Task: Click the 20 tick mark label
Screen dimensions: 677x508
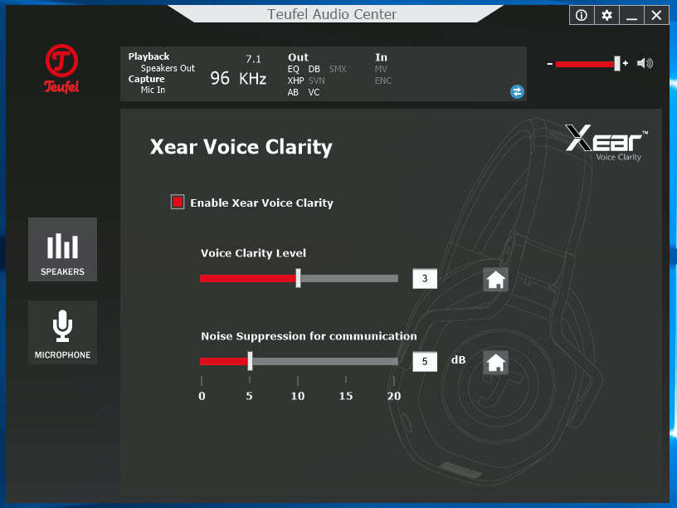Action: pyautogui.click(x=394, y=396)
